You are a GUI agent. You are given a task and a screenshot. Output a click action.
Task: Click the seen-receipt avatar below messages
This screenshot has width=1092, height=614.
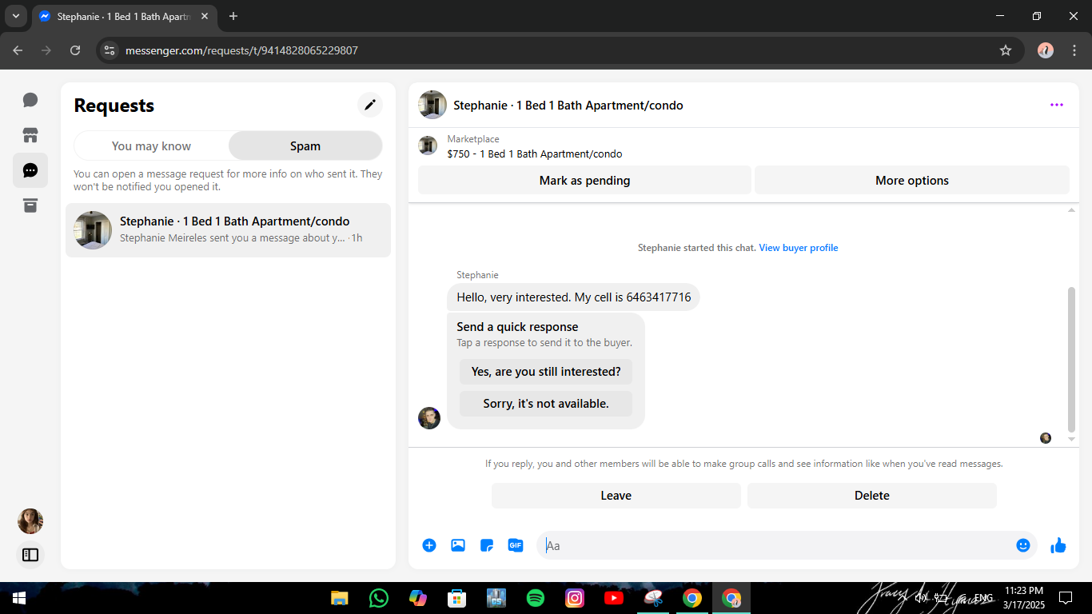click(1046, 438)
